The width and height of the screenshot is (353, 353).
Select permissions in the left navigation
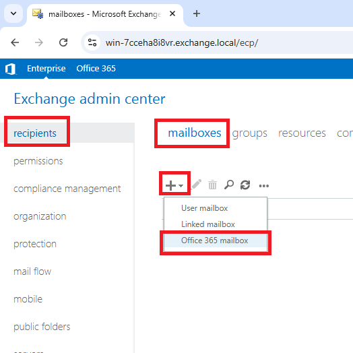[38, 161]
